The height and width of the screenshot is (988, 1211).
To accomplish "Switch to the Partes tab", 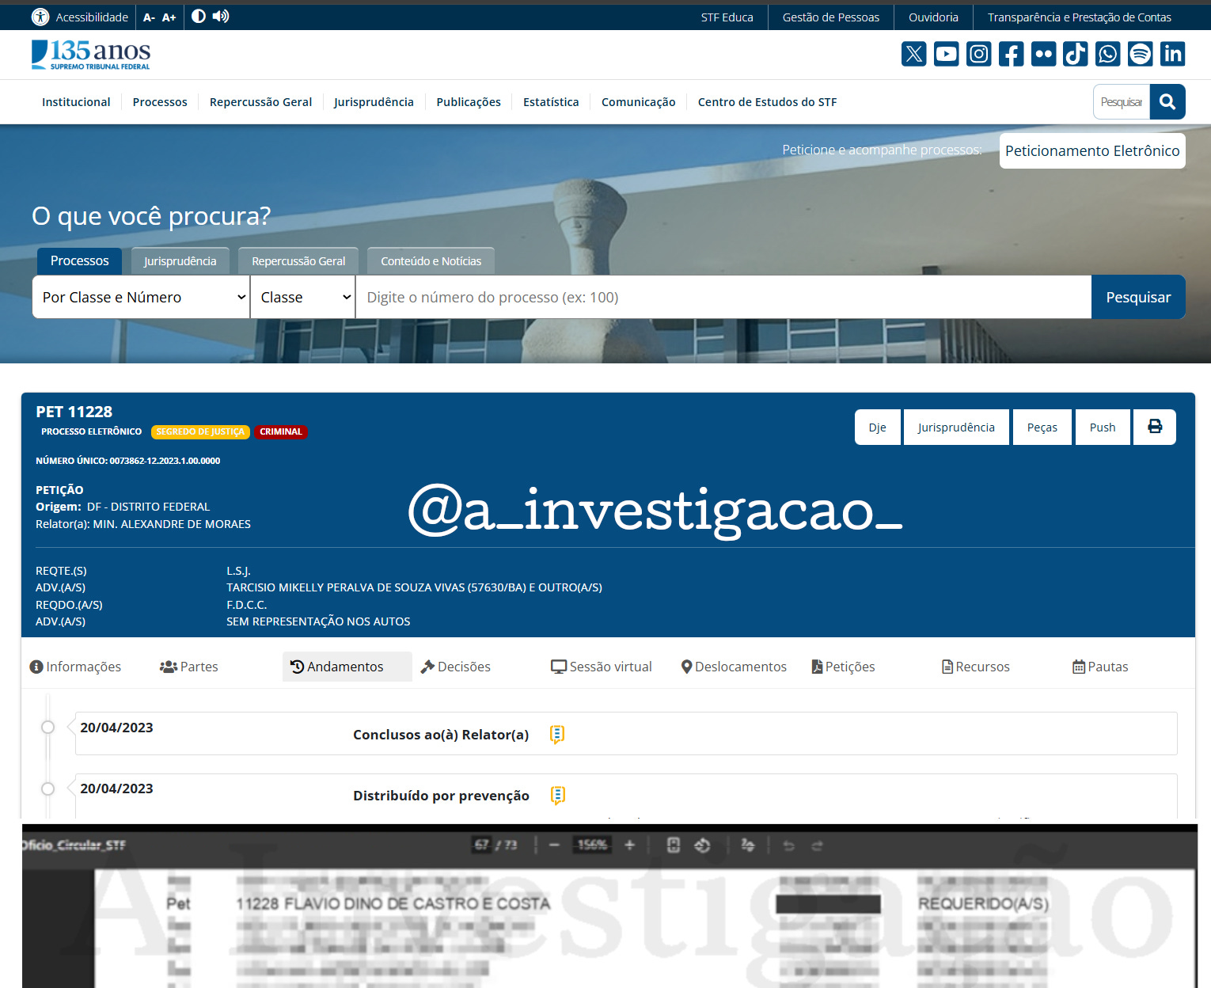I will [x=189, y=667].
